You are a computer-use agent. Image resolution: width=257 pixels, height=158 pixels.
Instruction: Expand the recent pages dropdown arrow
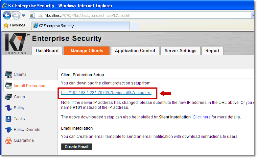pos(24,16)
